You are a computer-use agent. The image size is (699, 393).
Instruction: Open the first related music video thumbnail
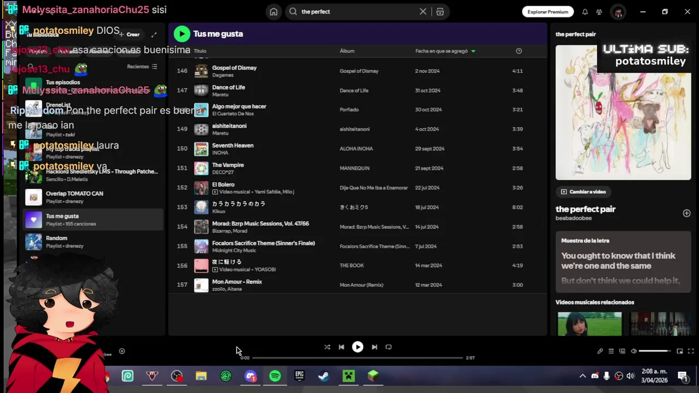coord(589,324)
